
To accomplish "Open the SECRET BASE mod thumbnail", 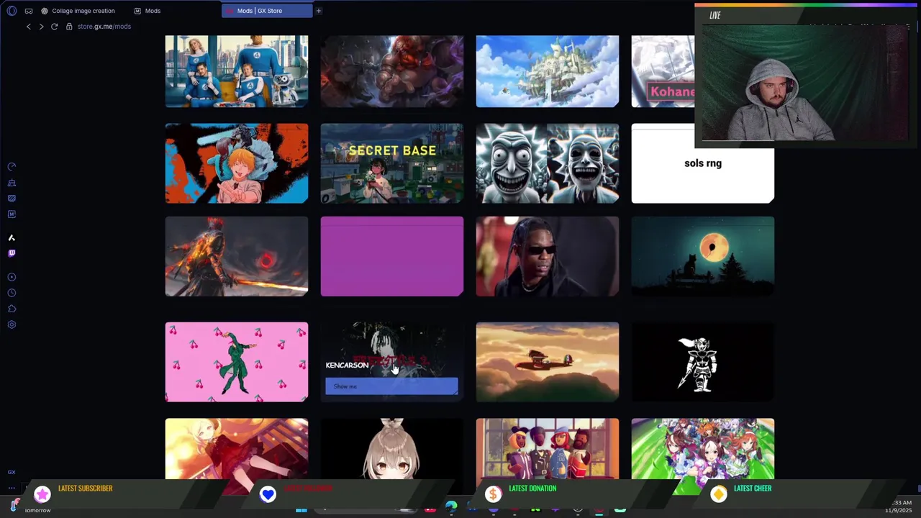I will coord(392,163).
